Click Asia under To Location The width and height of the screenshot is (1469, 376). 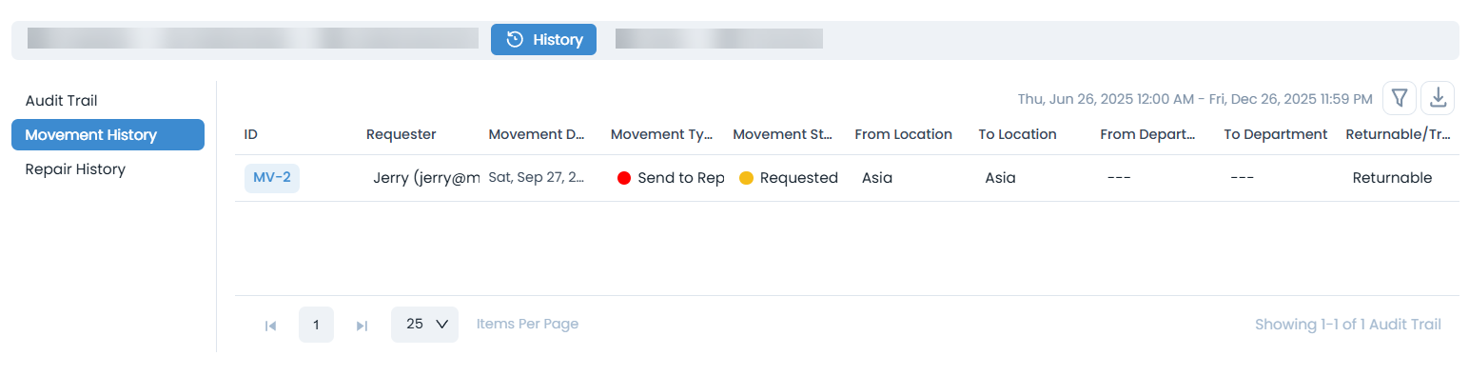tap(1000, 178)
